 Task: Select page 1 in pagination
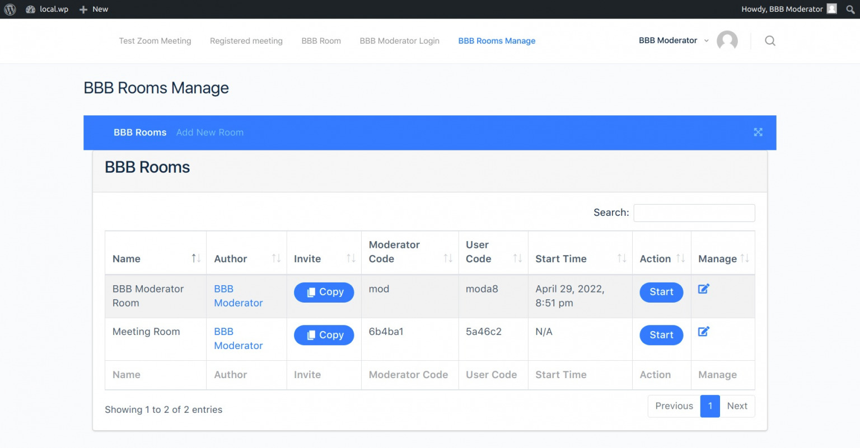pos(710,406)
